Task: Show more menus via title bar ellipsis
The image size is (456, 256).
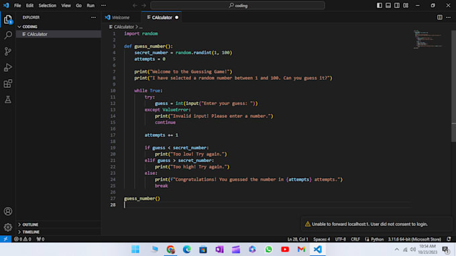Action: tap(103, 5)
